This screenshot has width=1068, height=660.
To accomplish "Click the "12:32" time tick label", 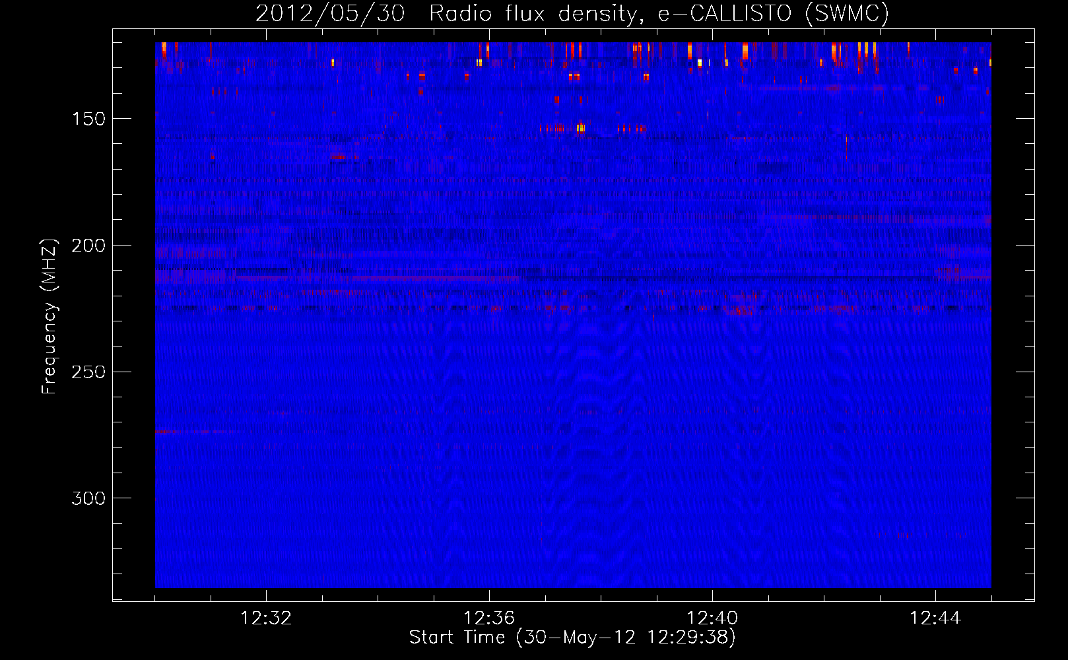I will (x=266, y=618).
